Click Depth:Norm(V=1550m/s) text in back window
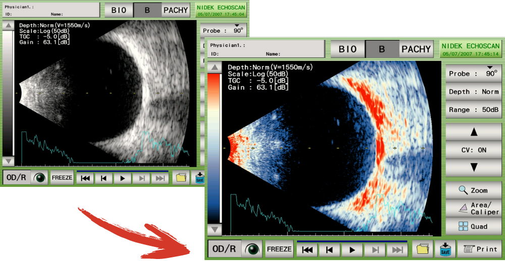This screenshot has width=505, height=261. 55,25
